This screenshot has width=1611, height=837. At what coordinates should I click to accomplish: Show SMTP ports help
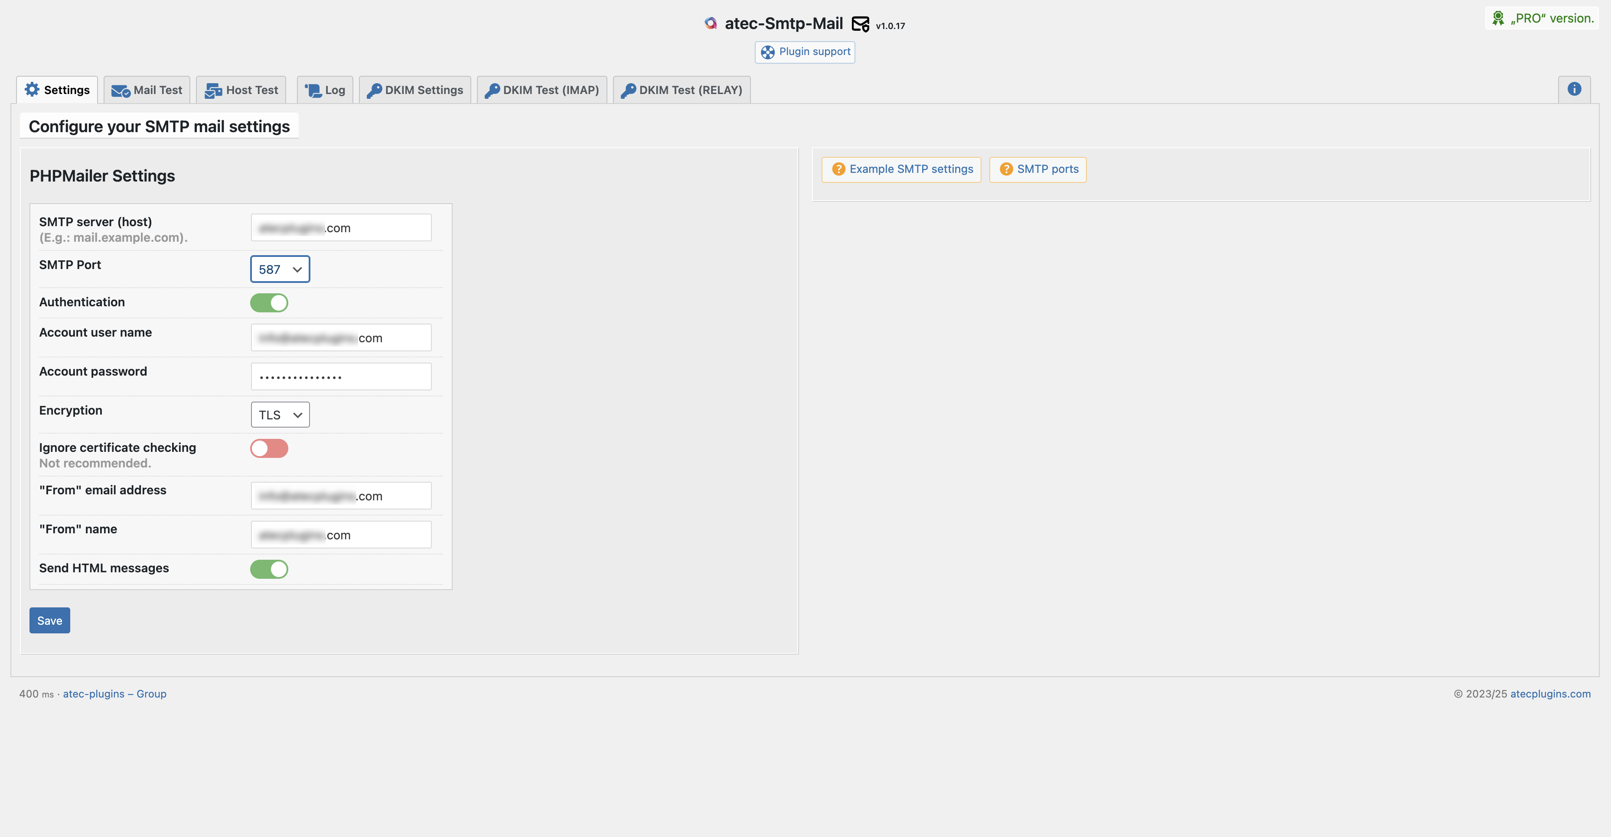point(1037,169)
